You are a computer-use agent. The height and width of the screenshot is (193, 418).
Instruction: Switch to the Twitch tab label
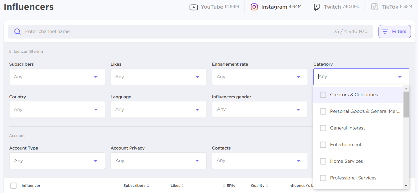point(332,7)
